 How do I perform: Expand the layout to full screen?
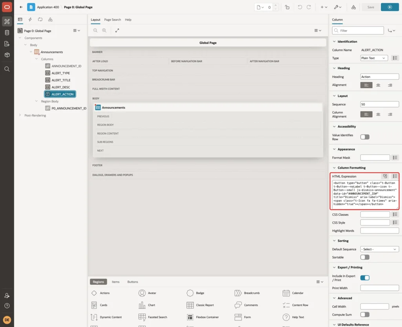pyautogui.click(x=117, y=31)
